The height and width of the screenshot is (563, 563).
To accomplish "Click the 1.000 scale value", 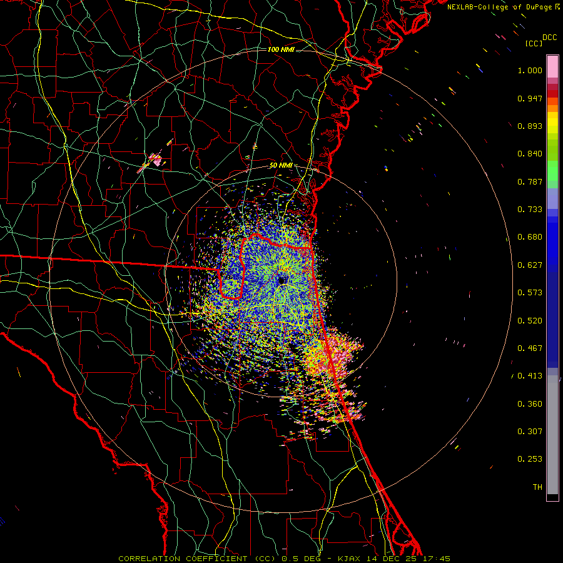I will click(530, 70).
